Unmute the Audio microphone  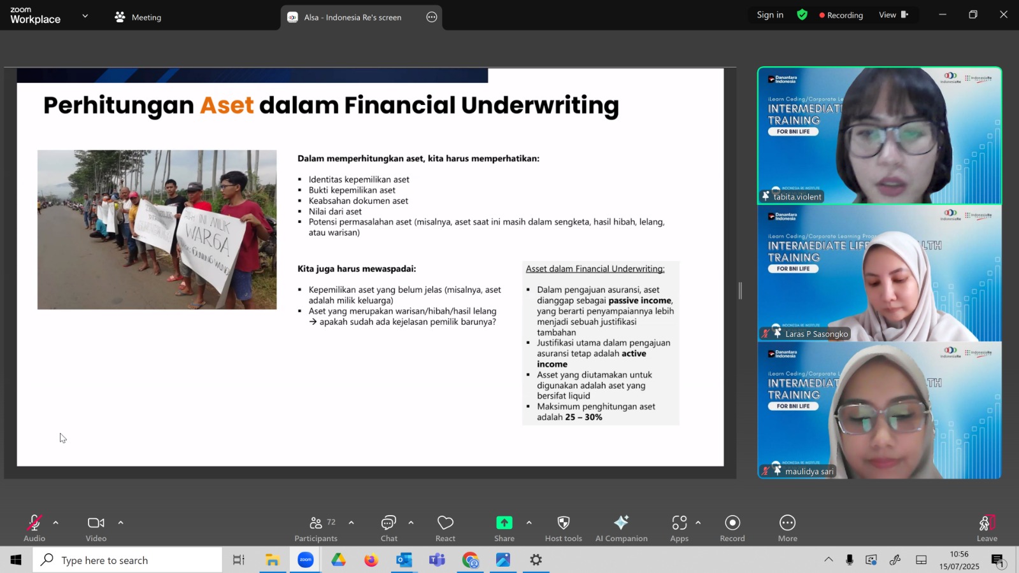(x=34, y=528)
